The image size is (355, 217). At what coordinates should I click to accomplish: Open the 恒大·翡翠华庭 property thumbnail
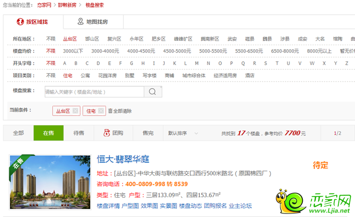pos(50,182)
